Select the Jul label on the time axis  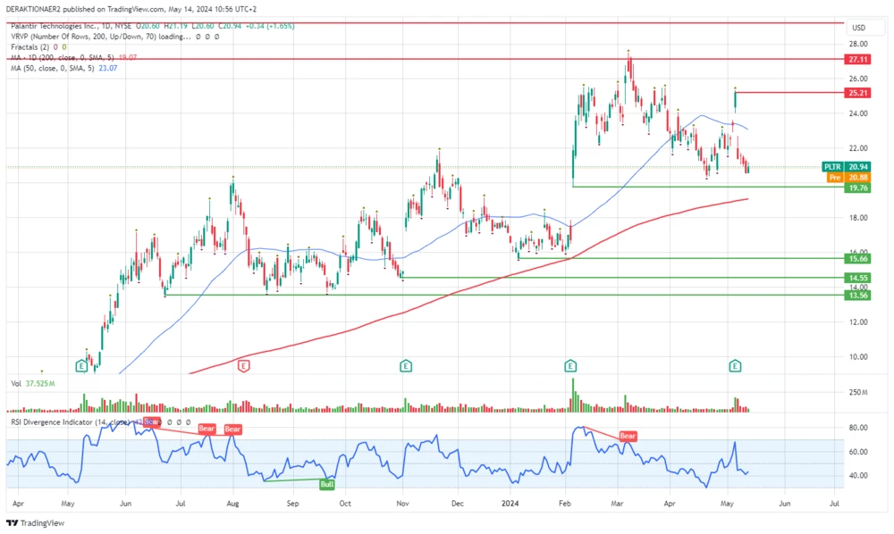833,504
